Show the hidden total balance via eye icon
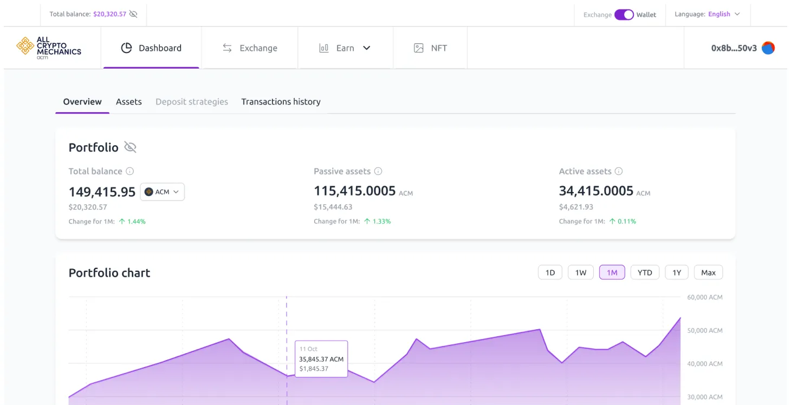Viewport: 791px width, 405px height. (x=133, y=14)
